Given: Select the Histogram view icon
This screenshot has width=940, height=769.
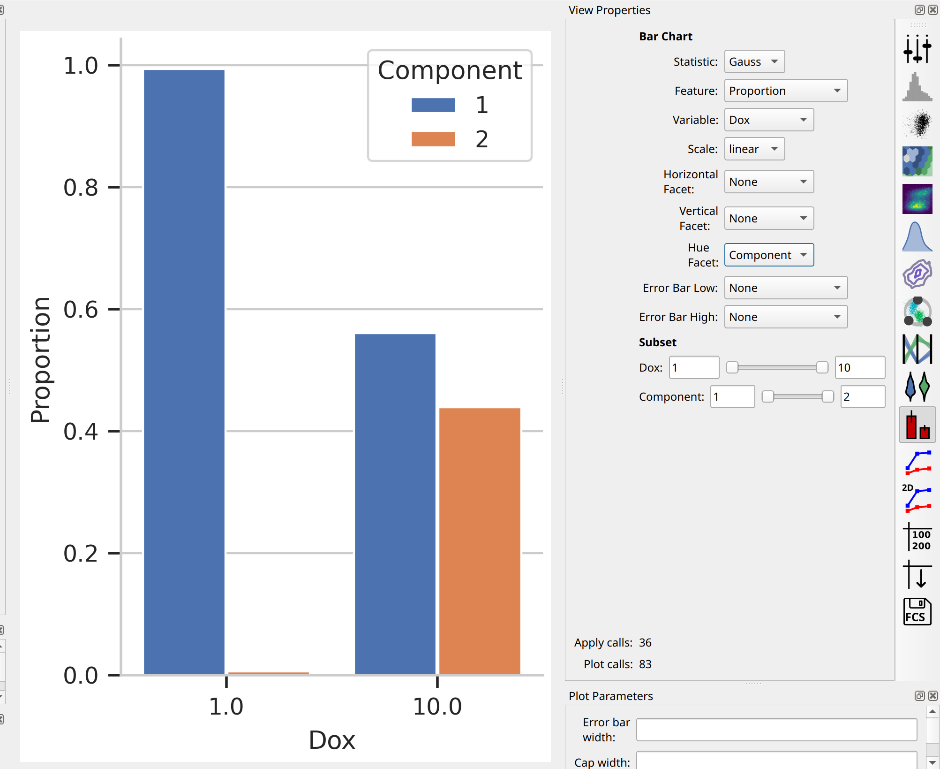Looking at the screenshot, I should (x=917, y=87).
